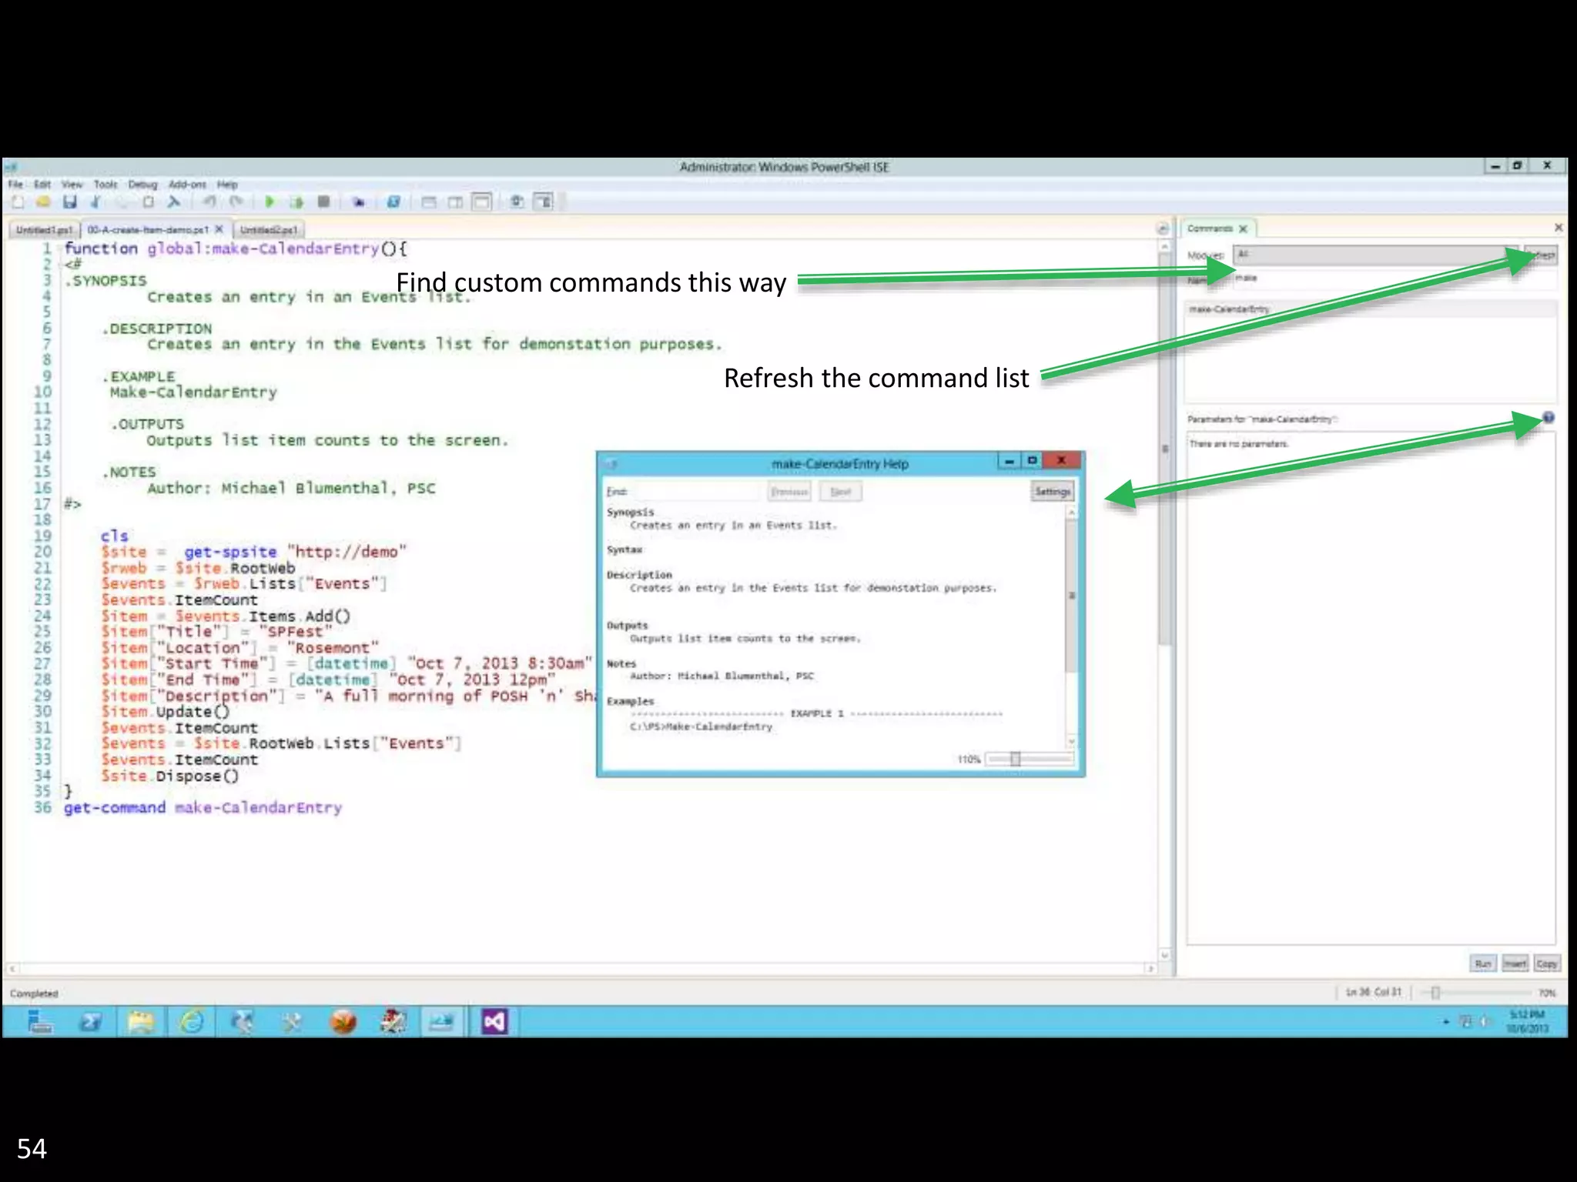The height and width of the screenshot is (1182, 1577).
Task: Click the New Remote PowerShell Tab icon
Action: click(358, 202)
